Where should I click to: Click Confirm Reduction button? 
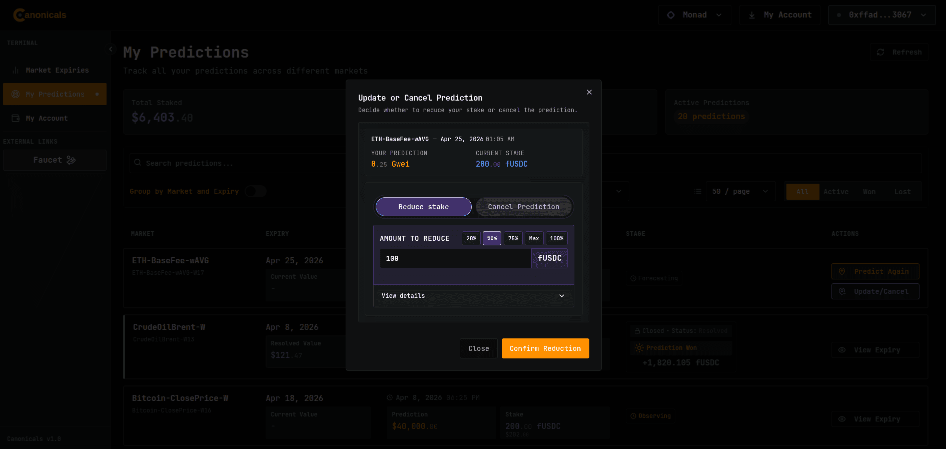(x=545, y=348)
